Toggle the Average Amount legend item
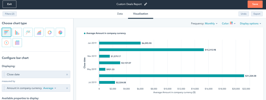 pyautogui.click(x=105, y=33)
